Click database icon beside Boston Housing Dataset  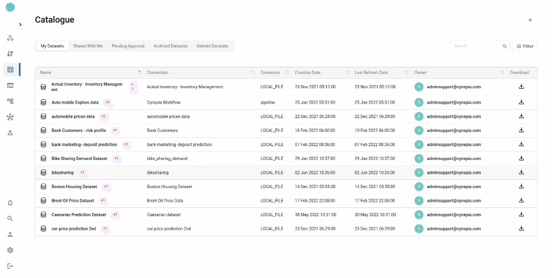43,186
